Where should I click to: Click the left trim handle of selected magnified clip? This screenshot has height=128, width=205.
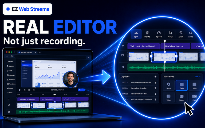pyautogui.click(x=151, y=56)
